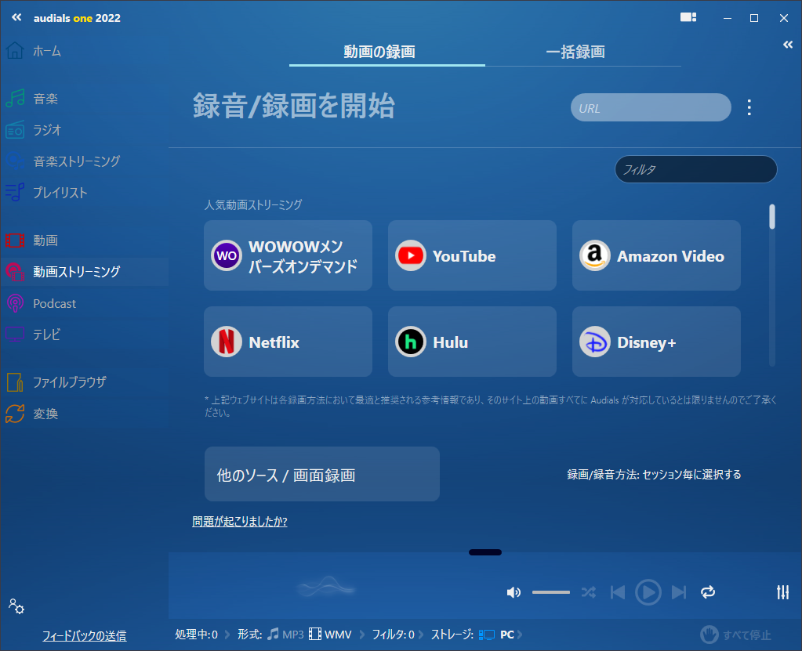802x651 pixels.
Task: Open 処理中:0 status entry
Action: tap(197, 635)
